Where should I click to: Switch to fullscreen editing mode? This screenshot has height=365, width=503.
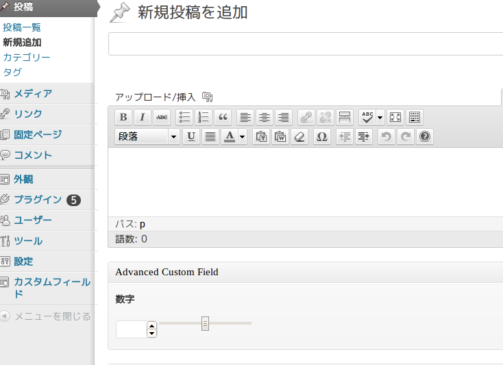pyautogui.click(x=395, y=117)
